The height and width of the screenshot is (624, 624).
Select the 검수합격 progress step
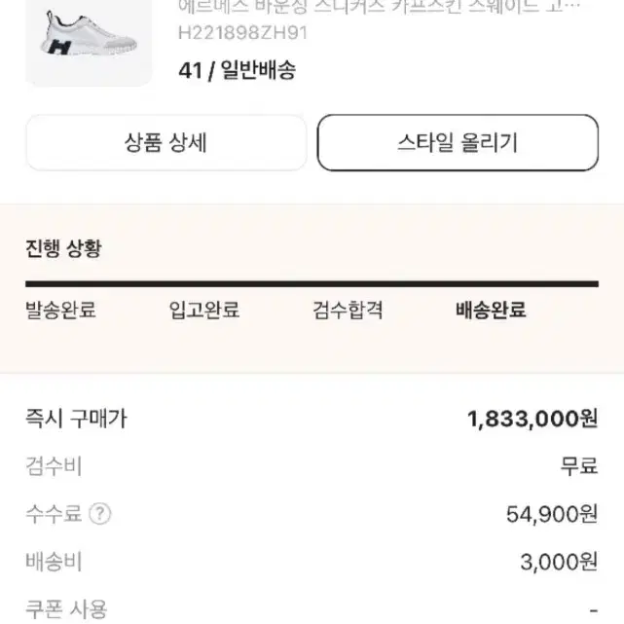348,310
